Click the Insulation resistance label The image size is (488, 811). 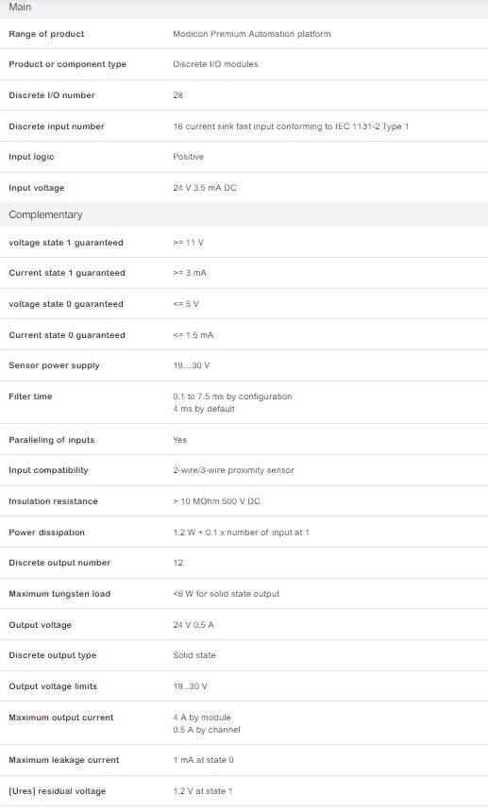tap(53, 501)
